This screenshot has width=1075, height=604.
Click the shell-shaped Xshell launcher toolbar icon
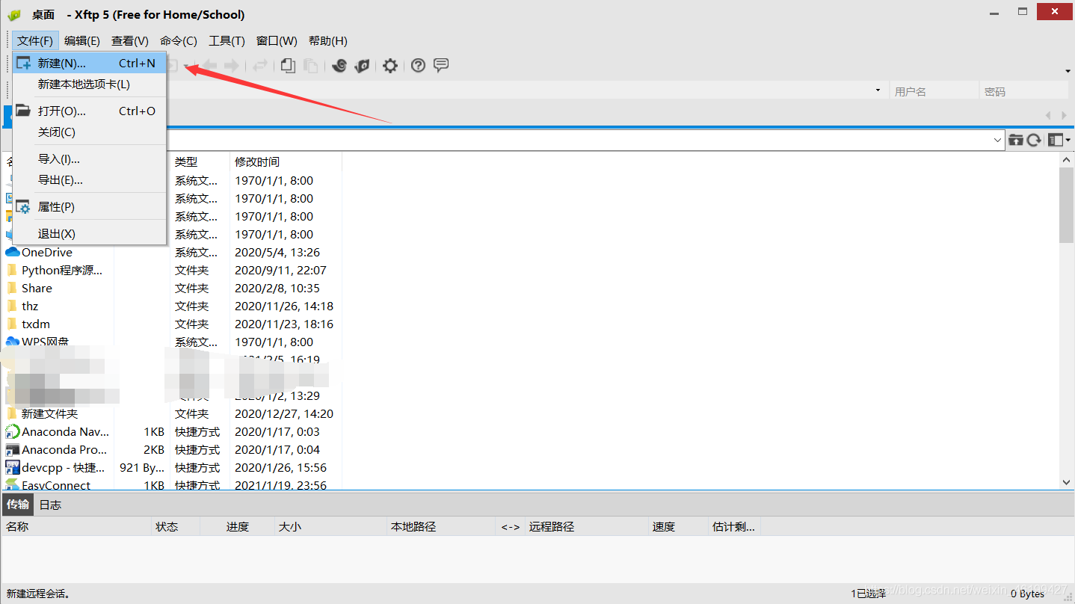pyautogui.click(x=339, y=66)
